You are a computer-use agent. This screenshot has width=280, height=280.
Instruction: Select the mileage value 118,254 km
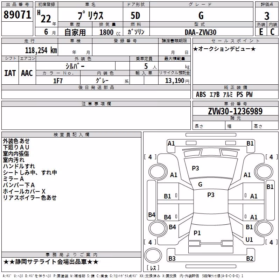41,50
